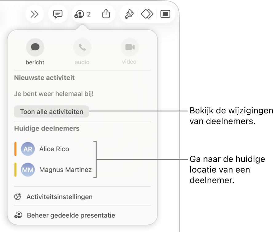Screen dimensions: 278x232
Task: Click the Activiteitsinstellingen gear icon
Action: point(18,197)
